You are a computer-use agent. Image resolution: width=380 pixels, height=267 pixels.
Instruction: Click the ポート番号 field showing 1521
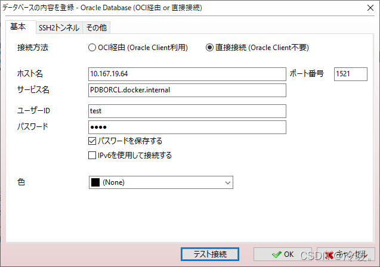point(350,74)
